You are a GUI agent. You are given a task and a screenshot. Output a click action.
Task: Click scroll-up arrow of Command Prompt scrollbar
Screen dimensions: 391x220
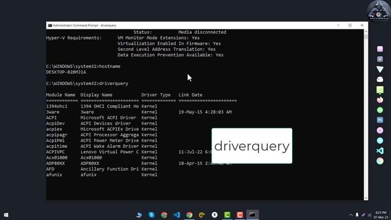click(366, 31)
